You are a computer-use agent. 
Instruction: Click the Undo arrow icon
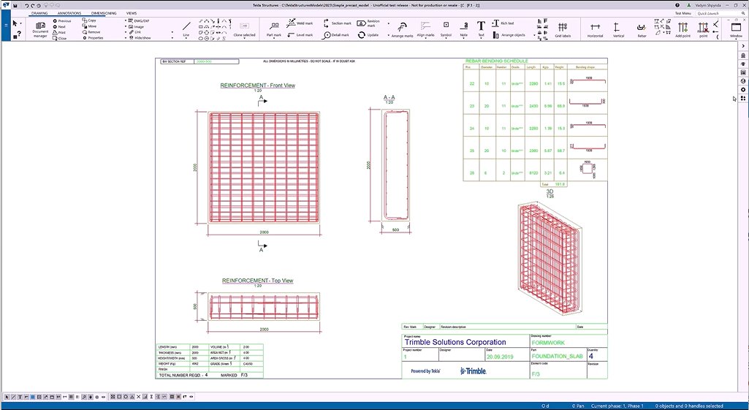click(x=27, y=5)
